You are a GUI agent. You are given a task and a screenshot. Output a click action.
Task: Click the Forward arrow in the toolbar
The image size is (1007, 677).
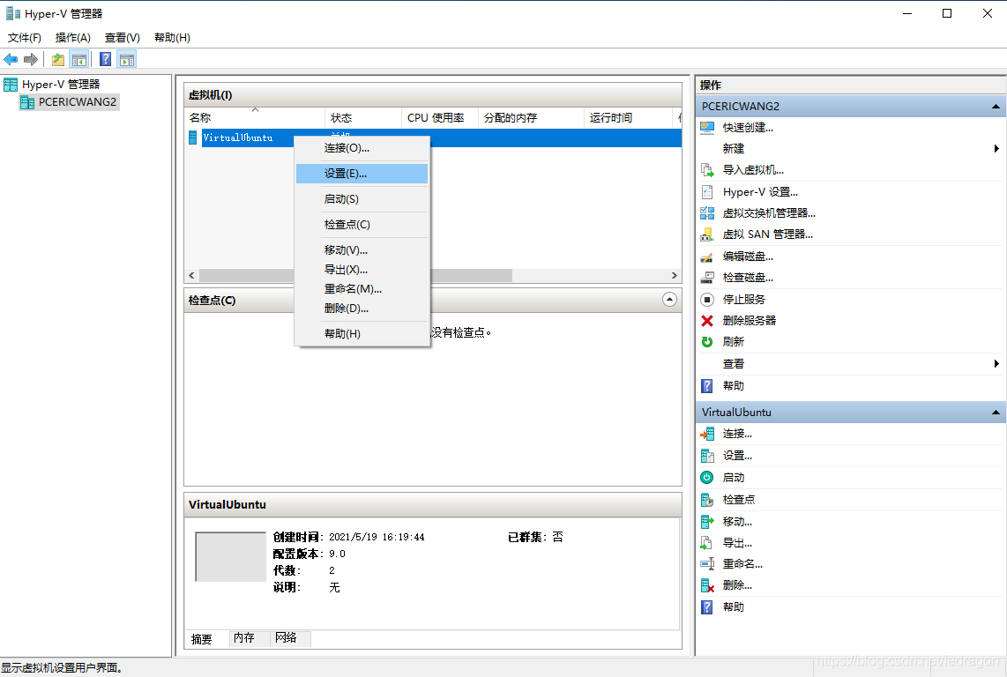coord(30,60)
